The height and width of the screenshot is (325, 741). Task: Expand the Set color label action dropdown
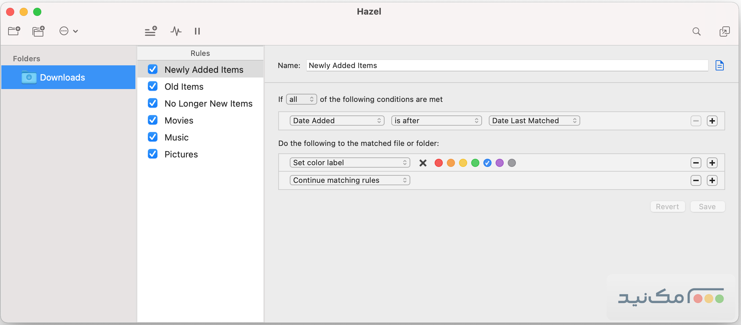(350, 163)
